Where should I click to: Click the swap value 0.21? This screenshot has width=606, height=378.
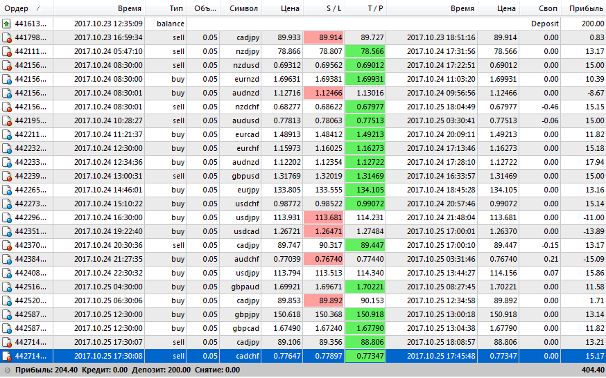coord(551,260)
